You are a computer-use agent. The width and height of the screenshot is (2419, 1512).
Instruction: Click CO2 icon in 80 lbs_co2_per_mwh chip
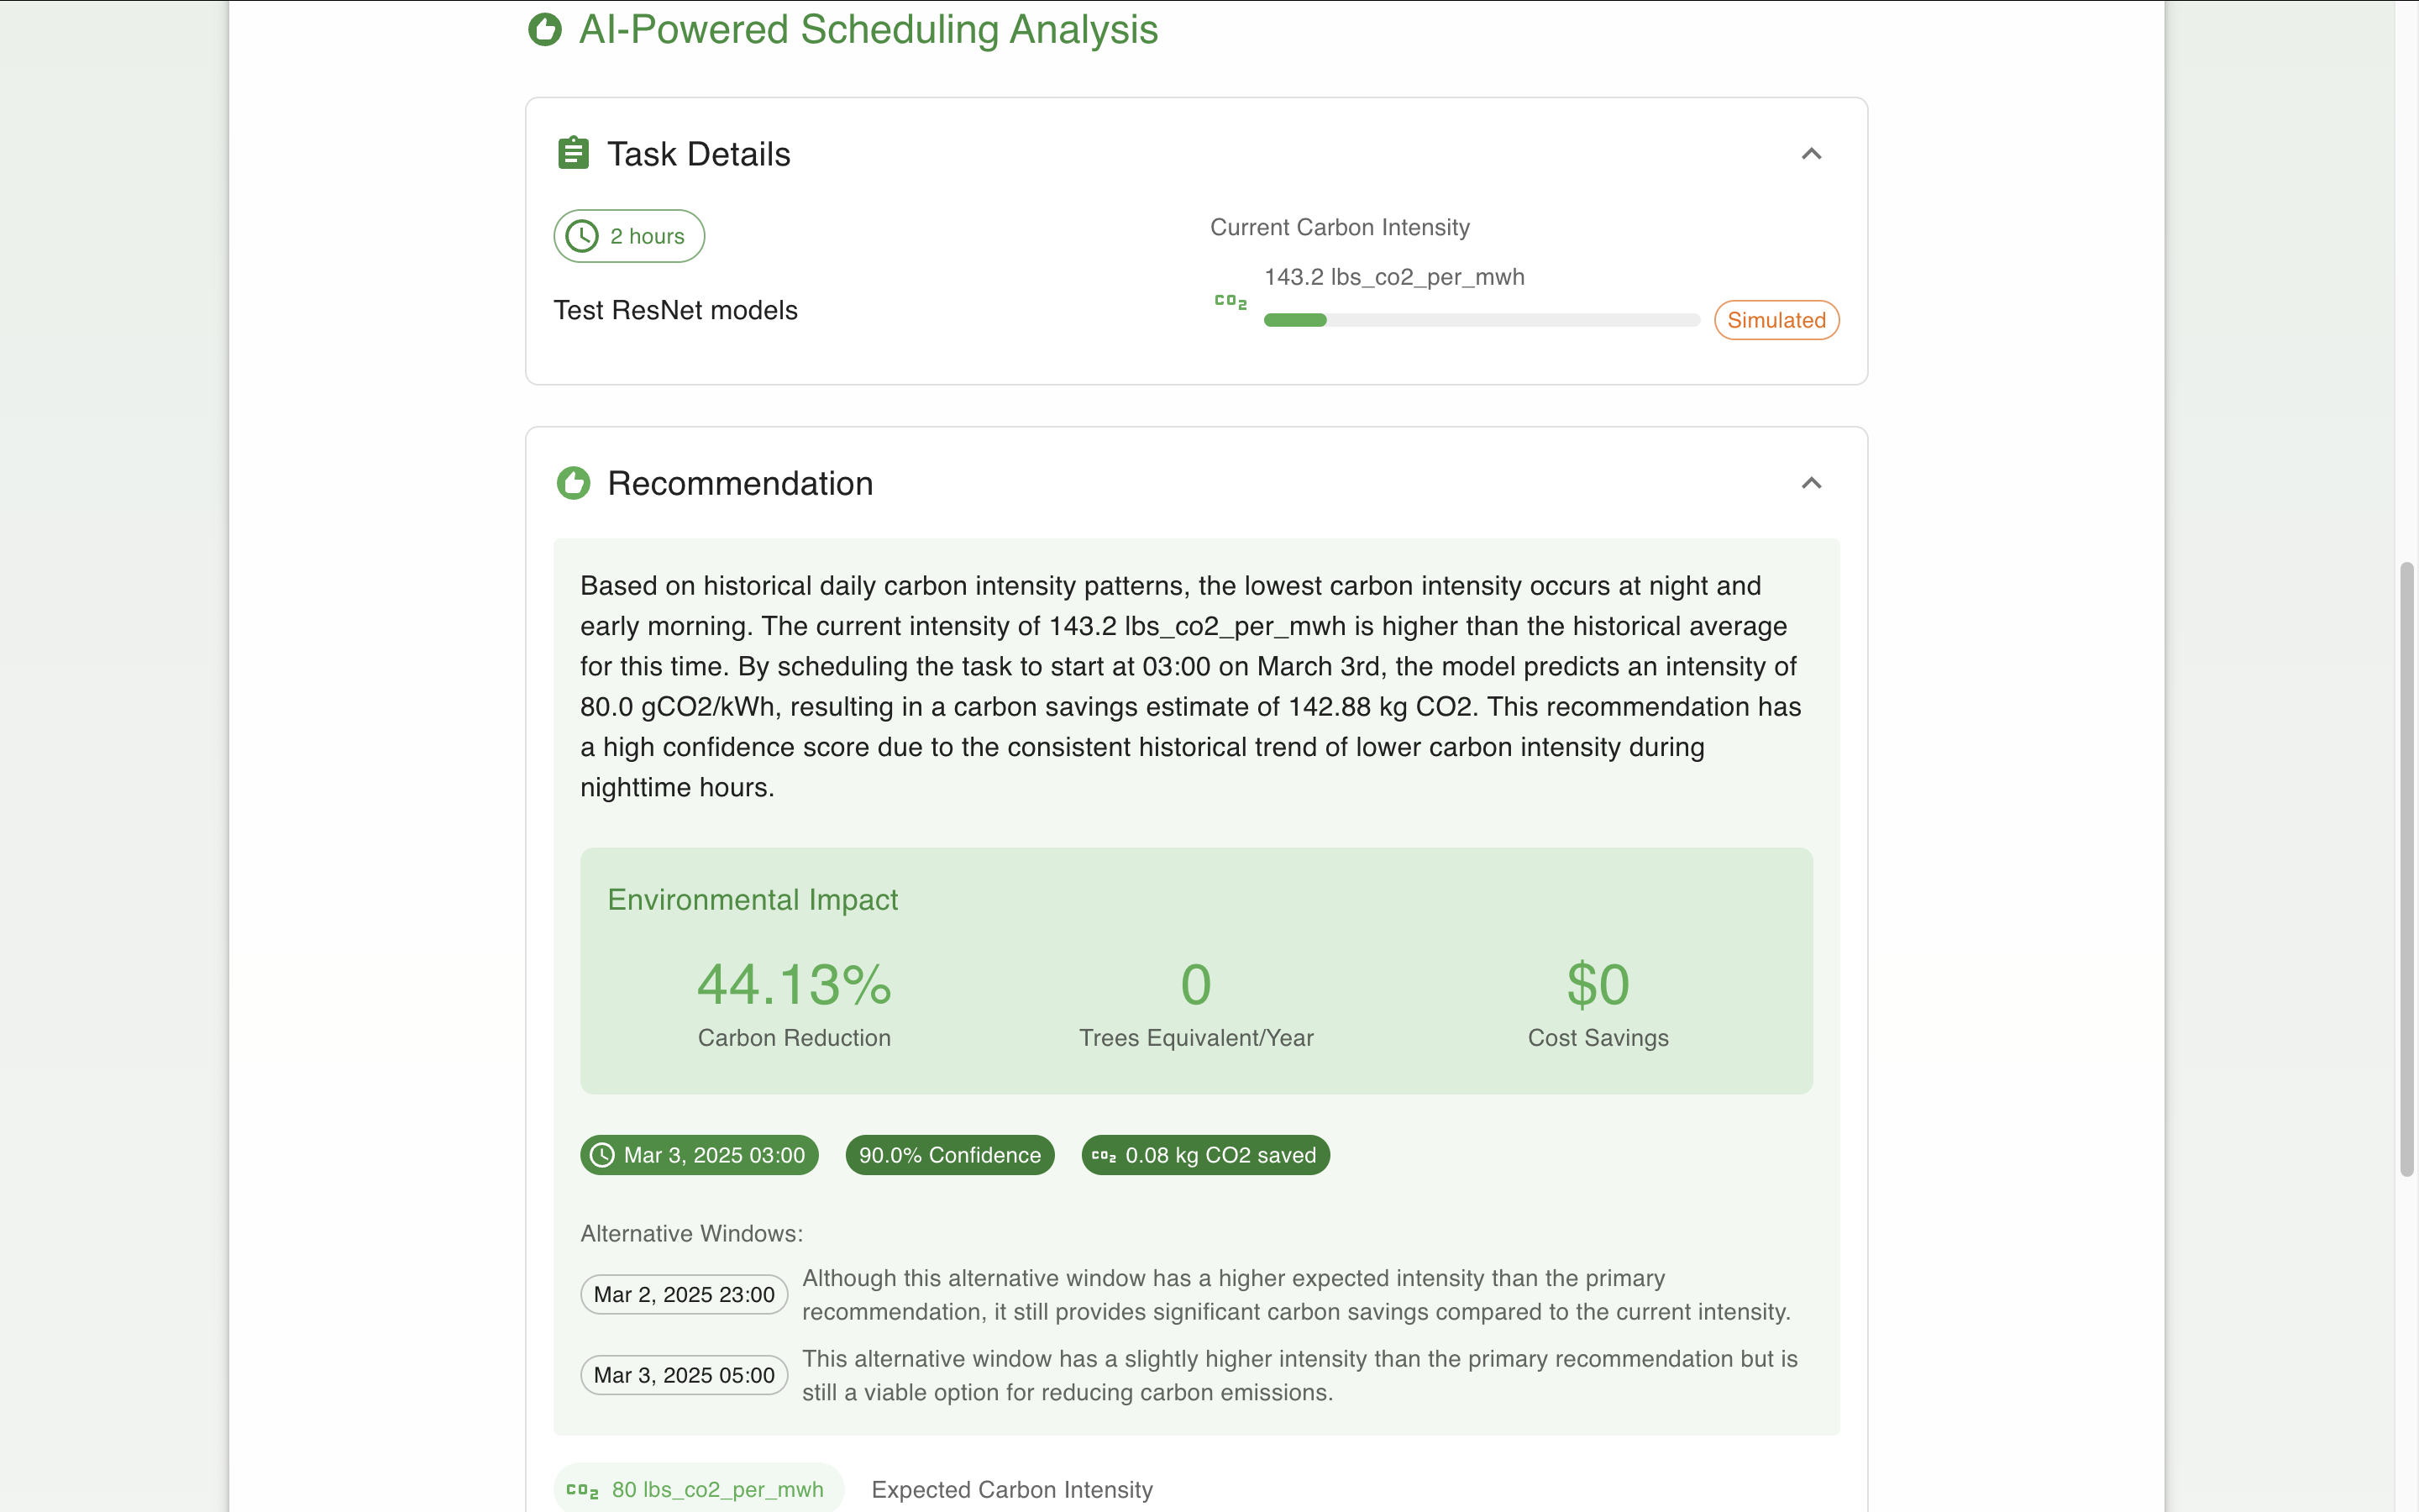click(x=582, y=1490)
